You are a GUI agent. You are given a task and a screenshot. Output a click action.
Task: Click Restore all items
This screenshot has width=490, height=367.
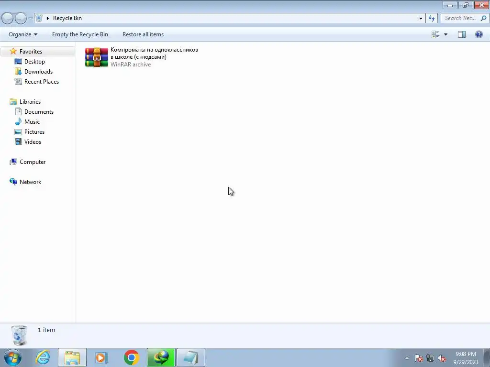click(143, 34)
